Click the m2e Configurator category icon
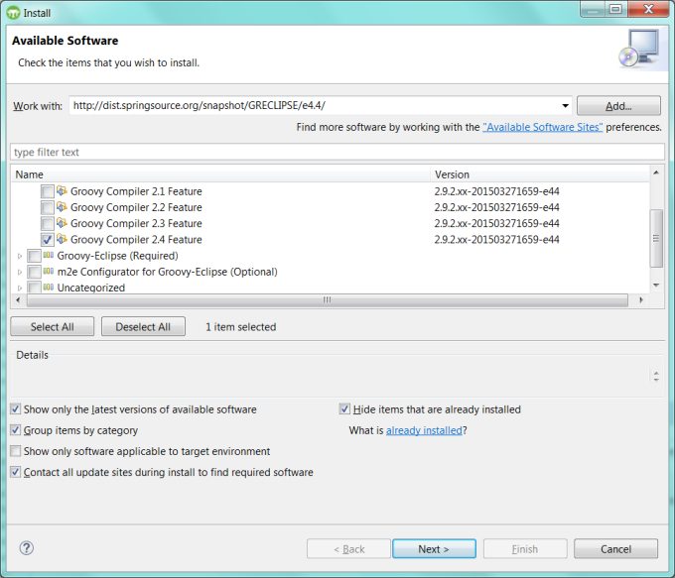 (x=49, y=272)
